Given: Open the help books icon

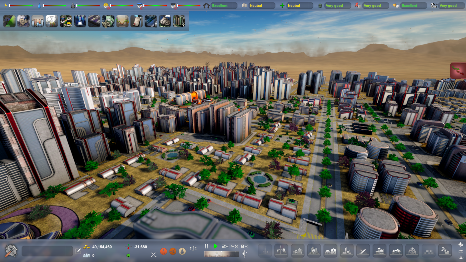Looking at the screenshot, I should 179,21.
